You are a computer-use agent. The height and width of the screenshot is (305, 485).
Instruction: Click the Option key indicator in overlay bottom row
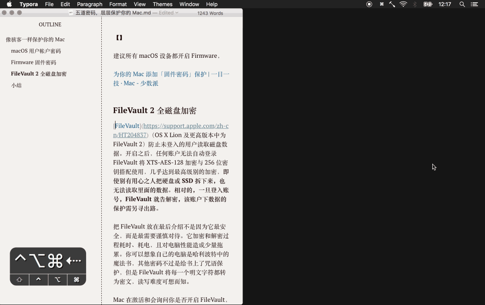[x=58, y=280]
